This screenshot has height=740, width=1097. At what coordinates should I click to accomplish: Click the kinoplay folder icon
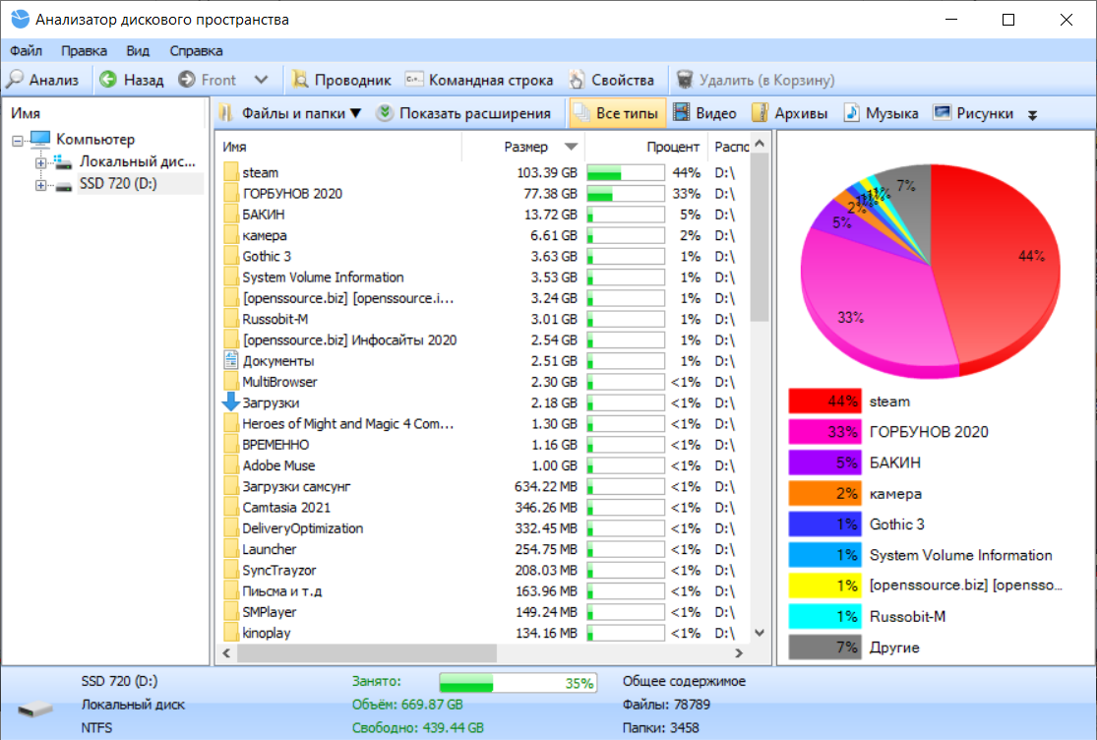click(231, 633)
